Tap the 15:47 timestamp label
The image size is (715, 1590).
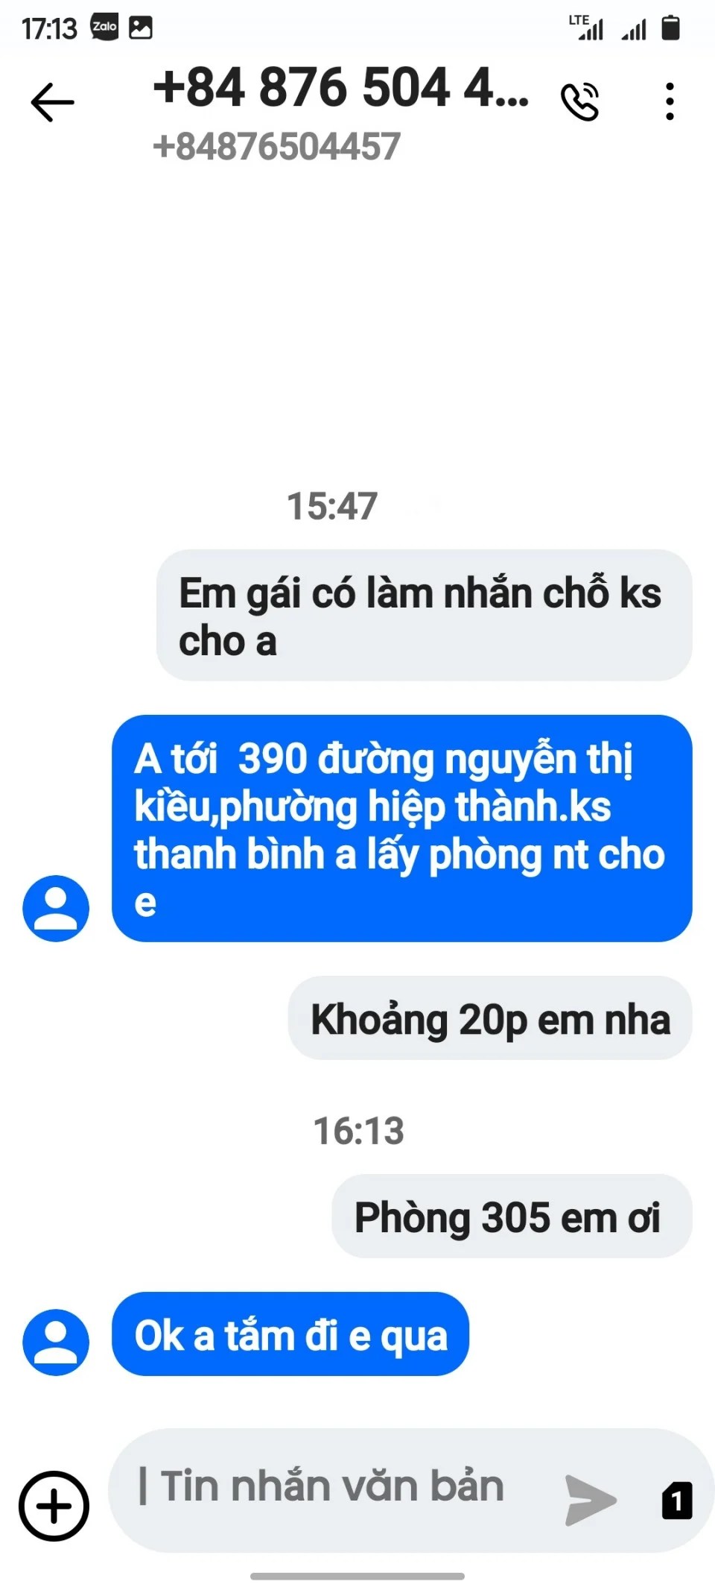[332, 506]
